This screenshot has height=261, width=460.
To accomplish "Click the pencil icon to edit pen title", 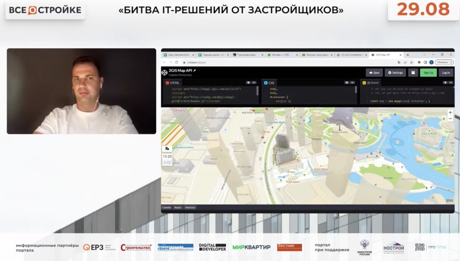I will click(x=195, y=71).
